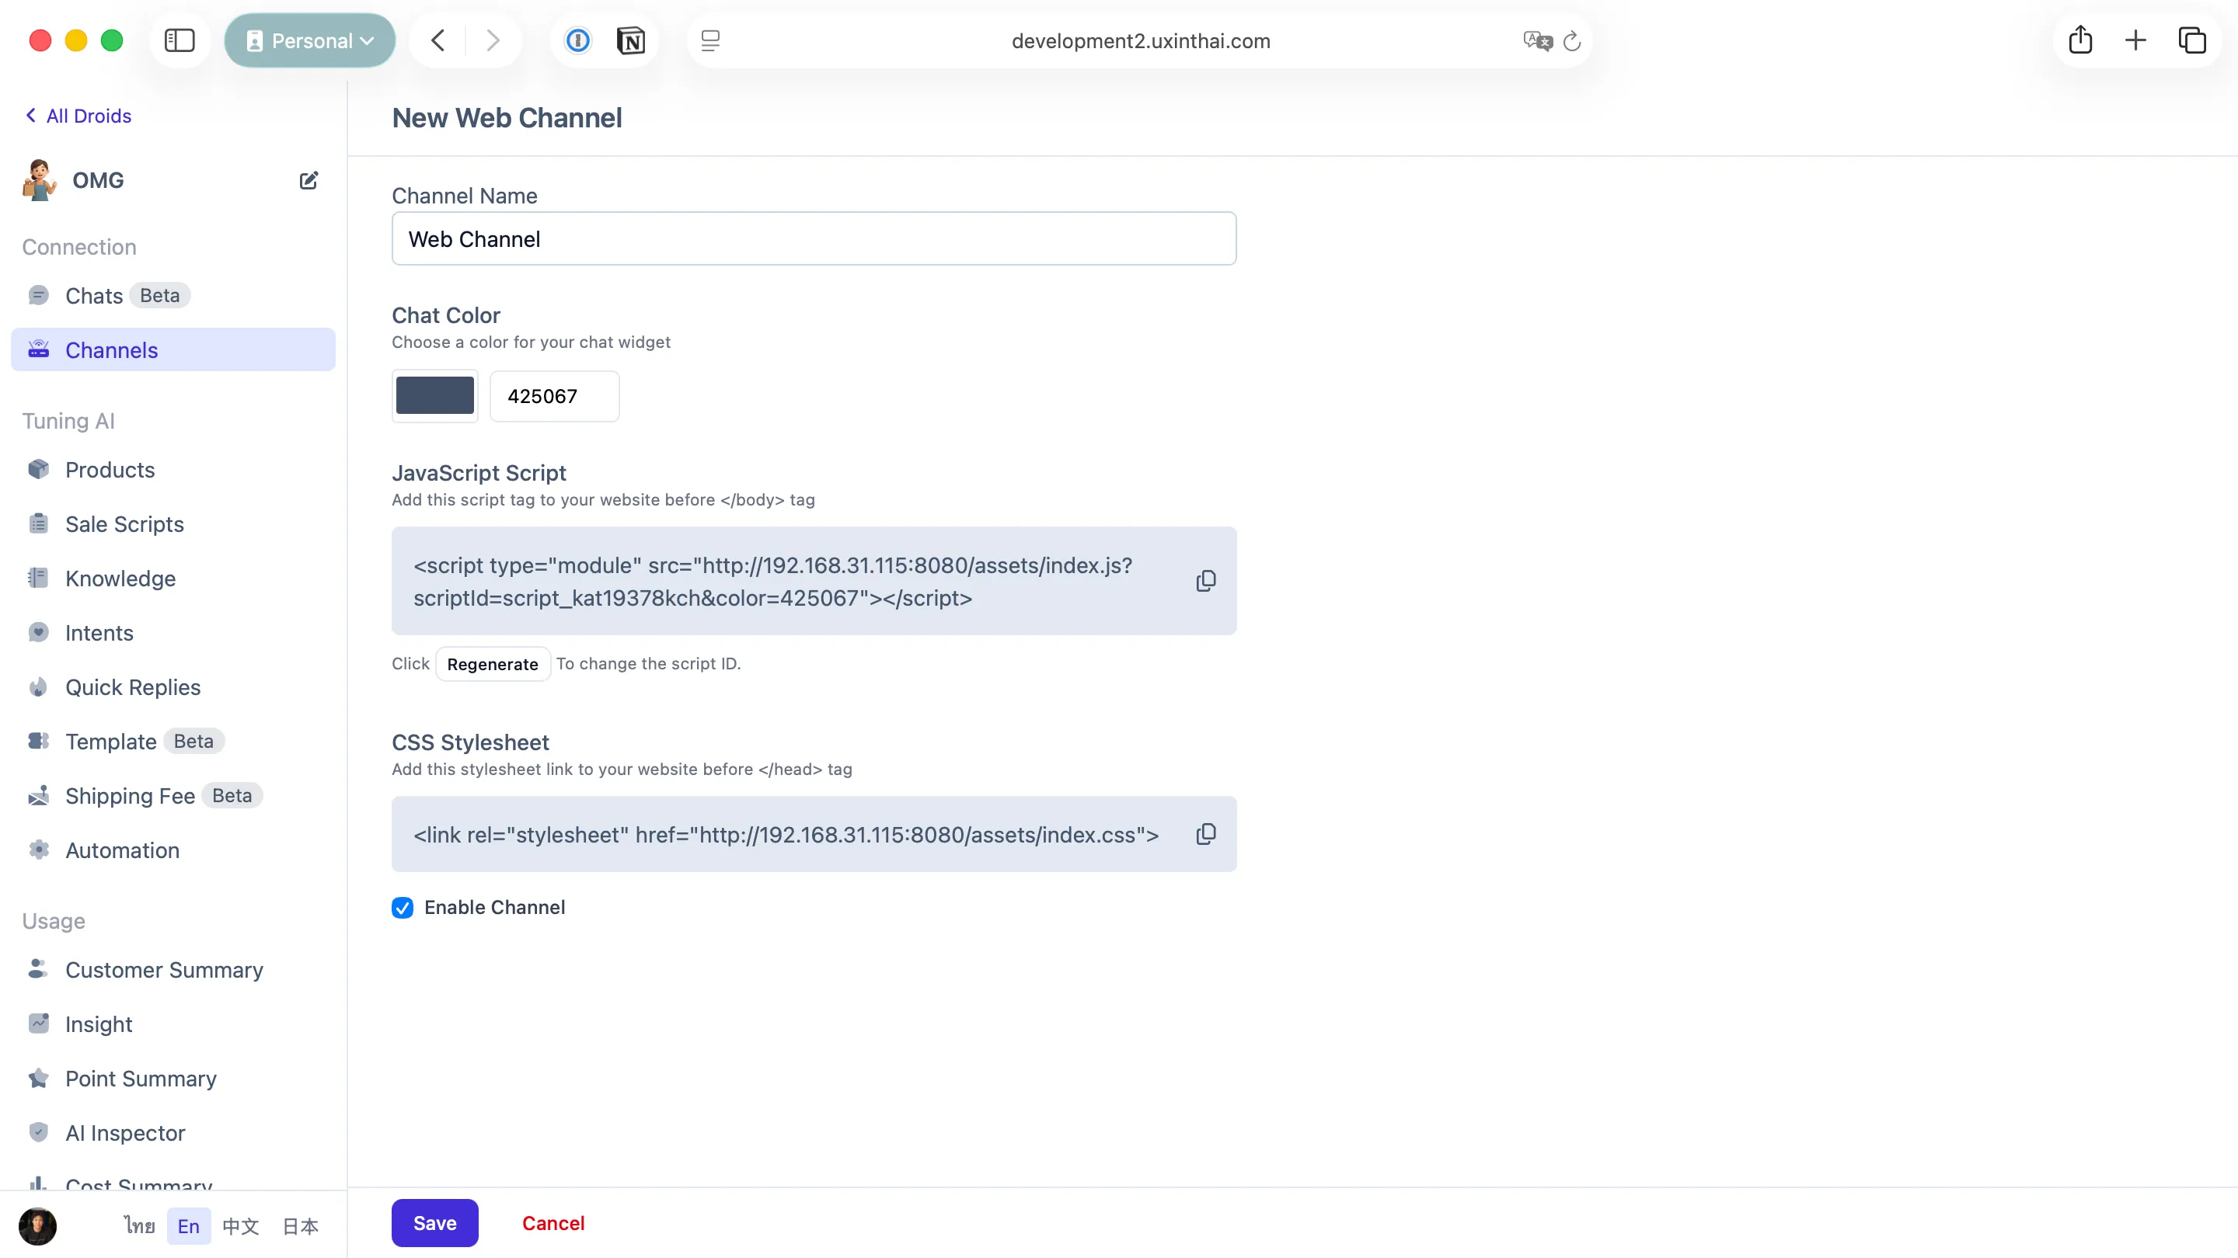Viewport: 2238px width, 1258px height.
Task: Copy the JavaScript script tag
Action: [1206, 580]
